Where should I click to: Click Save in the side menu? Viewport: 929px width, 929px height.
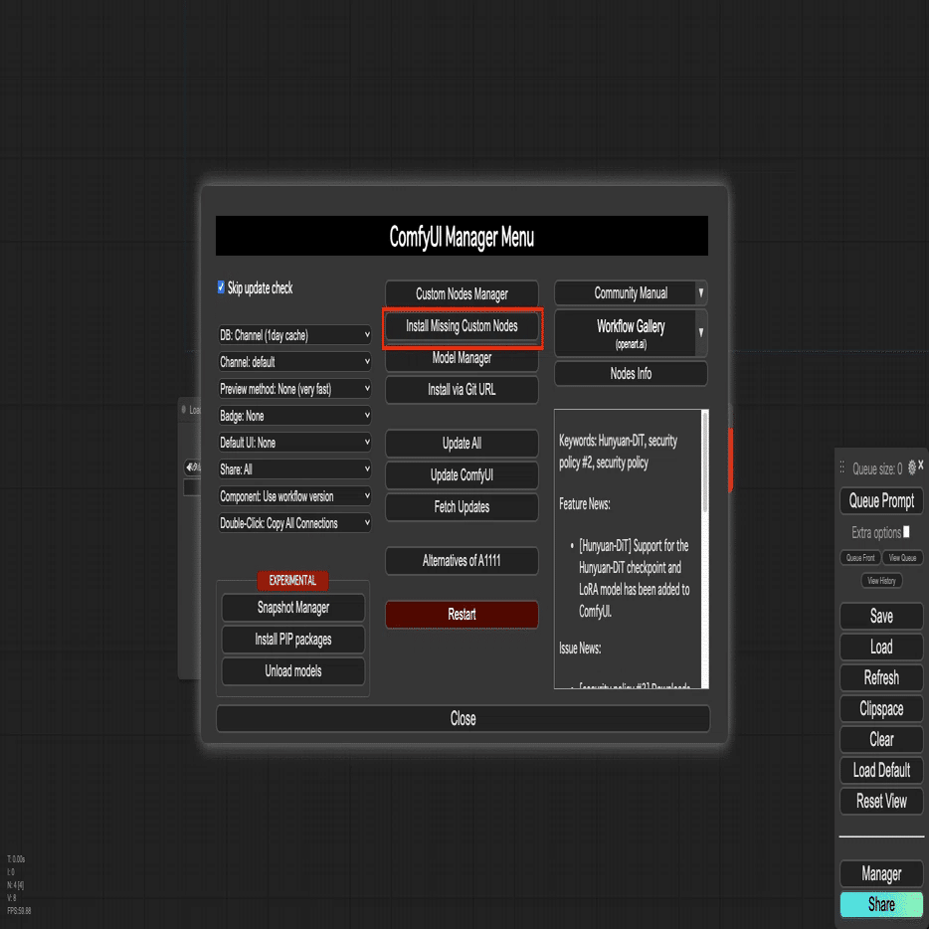881,616
